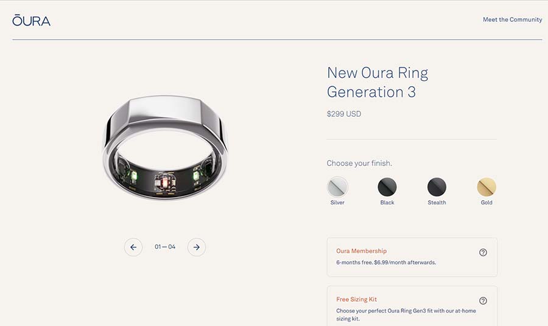Image resolution: width=548 pixels, height=326 pixels.
Task: Pick the Gold finish swatch
Action: tap(487, 187)
